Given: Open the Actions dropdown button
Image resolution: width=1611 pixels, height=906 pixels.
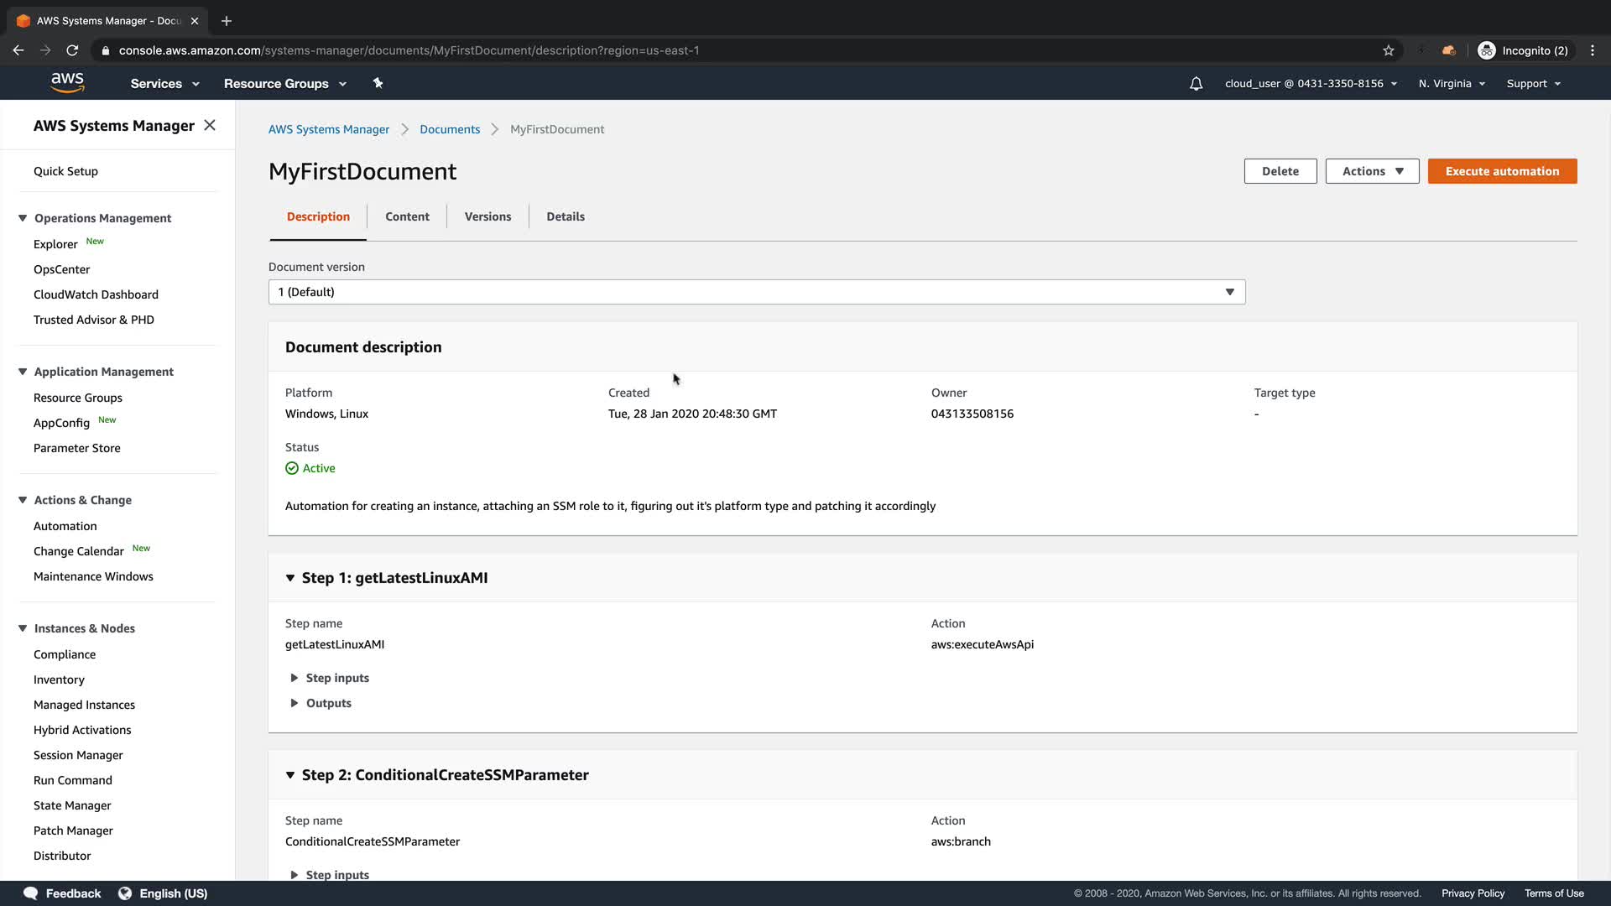Looking at the screenshot, I should click(x=1372, y=171).
